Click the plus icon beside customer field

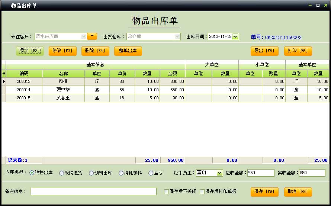pos(92,36)
